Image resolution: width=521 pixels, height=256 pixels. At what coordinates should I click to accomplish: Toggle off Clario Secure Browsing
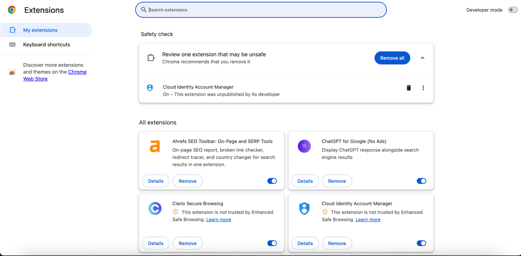coord(272,243)
